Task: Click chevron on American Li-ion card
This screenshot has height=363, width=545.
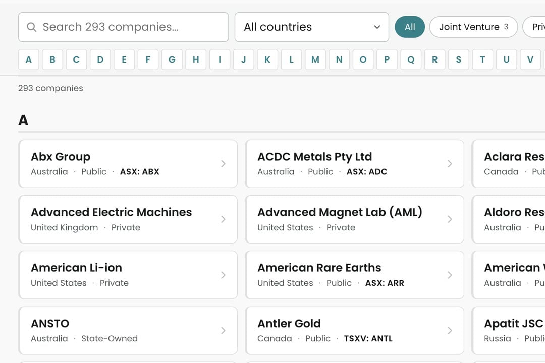Action: point(223,275)
